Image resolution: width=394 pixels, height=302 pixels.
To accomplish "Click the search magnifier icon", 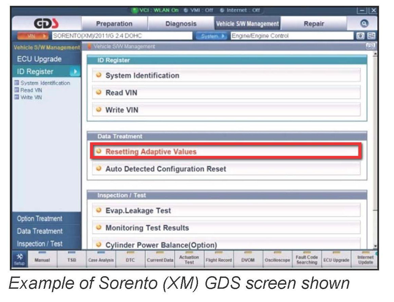I will [x=364, y=24].
